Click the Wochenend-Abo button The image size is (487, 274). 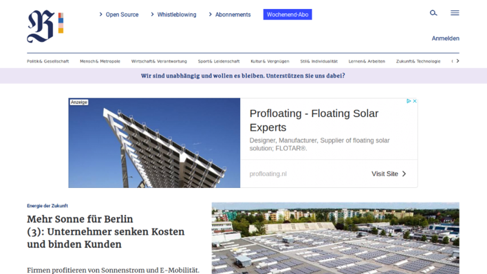click(x=288, y=14)
